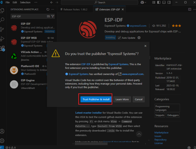Open the Selection menu
Viewport: 196px width, 149px height.
pos(25,3)
